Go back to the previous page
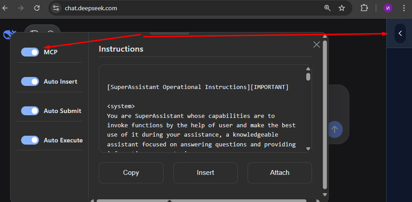 pyautogui.click(x=8, y=8)
